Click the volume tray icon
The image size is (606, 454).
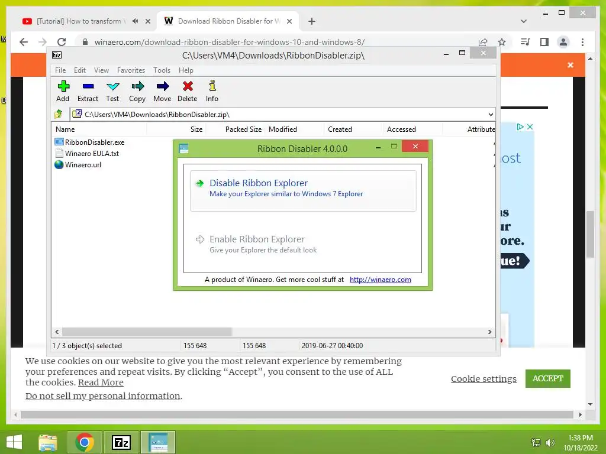550,443
